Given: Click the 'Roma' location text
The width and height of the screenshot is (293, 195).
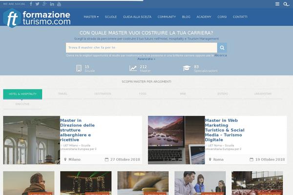Looking at the screenshot, I should [x=218, y=159].
